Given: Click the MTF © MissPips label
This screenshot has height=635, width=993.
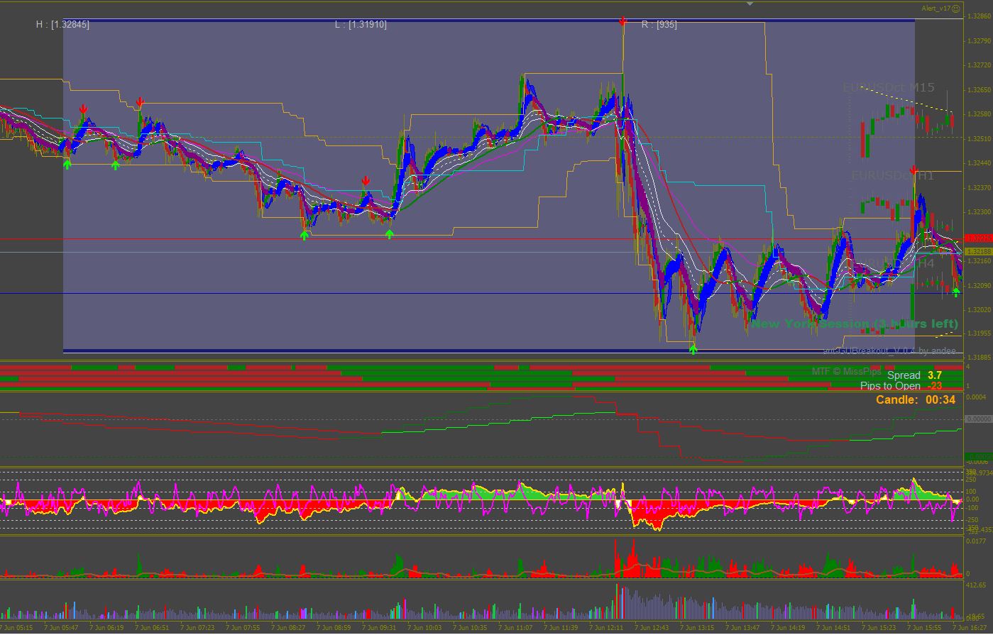Looking at the screenshot, I should pos(847,370).
